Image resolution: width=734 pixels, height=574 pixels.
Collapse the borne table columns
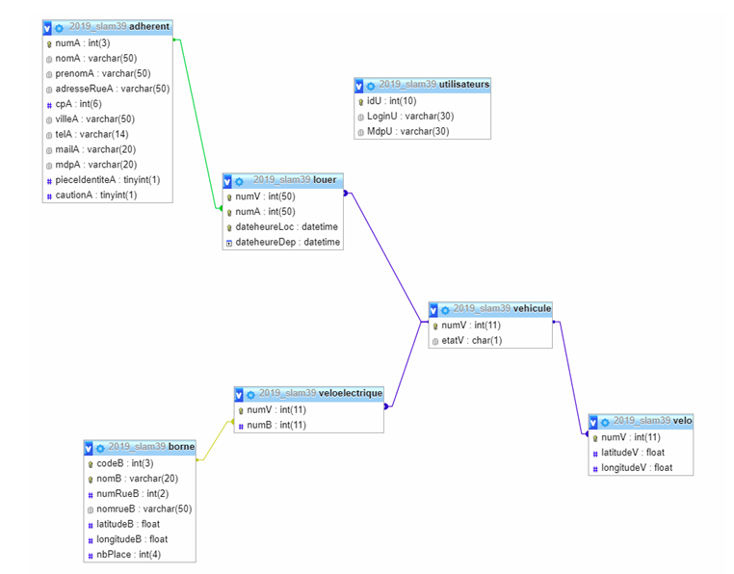89,448
